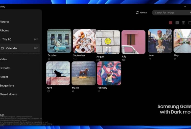This screenshot has height=129, width=191.
Task: Click the September month label
Action: [79, 55]
